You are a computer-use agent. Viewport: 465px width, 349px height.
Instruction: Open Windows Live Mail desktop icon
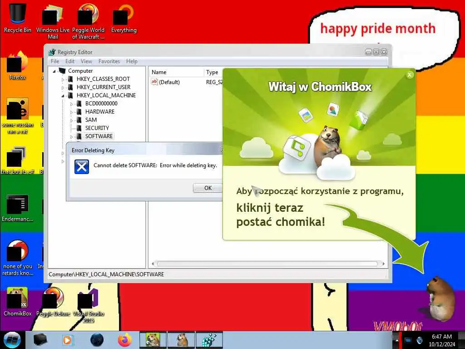tap(53, 21)
